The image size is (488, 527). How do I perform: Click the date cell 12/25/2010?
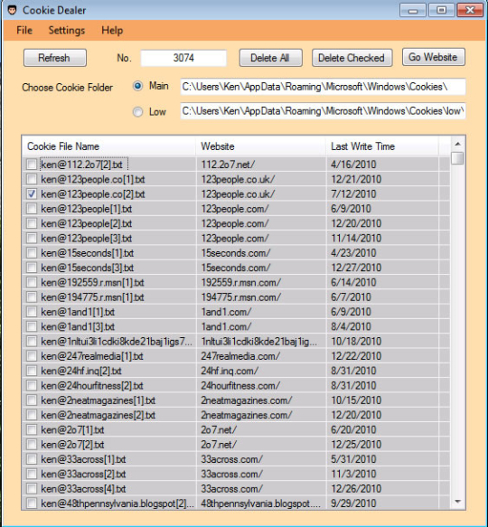point(356,445)
